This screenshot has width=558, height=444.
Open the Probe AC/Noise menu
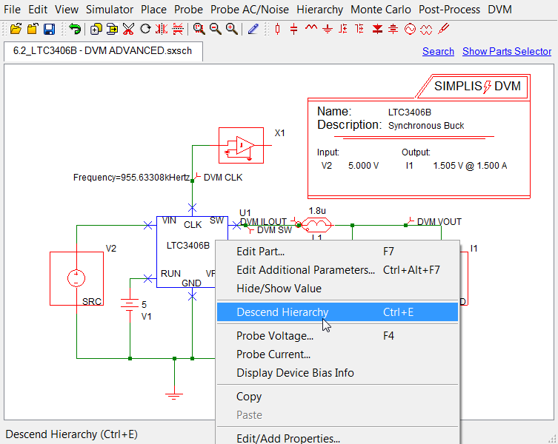tap(250, 10)
